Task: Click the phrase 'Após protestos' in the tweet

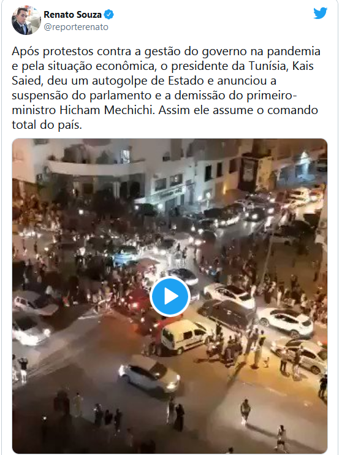Action: point(53,52)
